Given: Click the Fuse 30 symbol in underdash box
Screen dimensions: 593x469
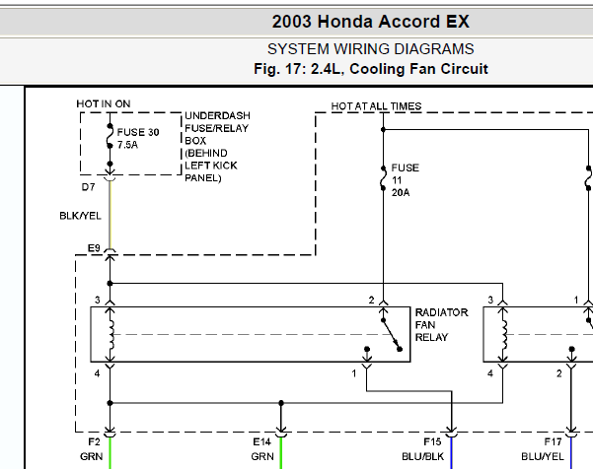Looking at the screenshot, I should tap(110, 136).
